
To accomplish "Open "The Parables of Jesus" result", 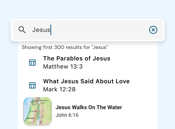I will 77,59.
